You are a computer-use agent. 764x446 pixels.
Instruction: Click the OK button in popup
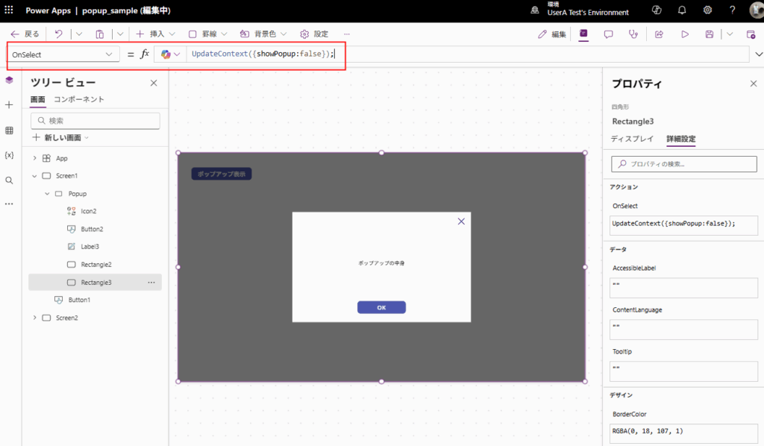(381, 307)
